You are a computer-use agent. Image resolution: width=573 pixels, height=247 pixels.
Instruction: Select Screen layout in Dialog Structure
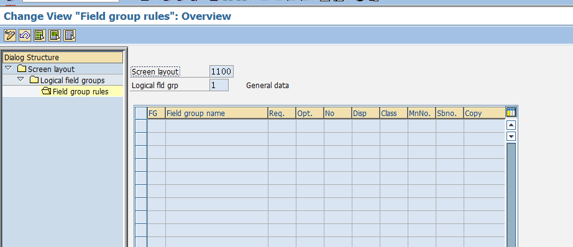point(51,70)
